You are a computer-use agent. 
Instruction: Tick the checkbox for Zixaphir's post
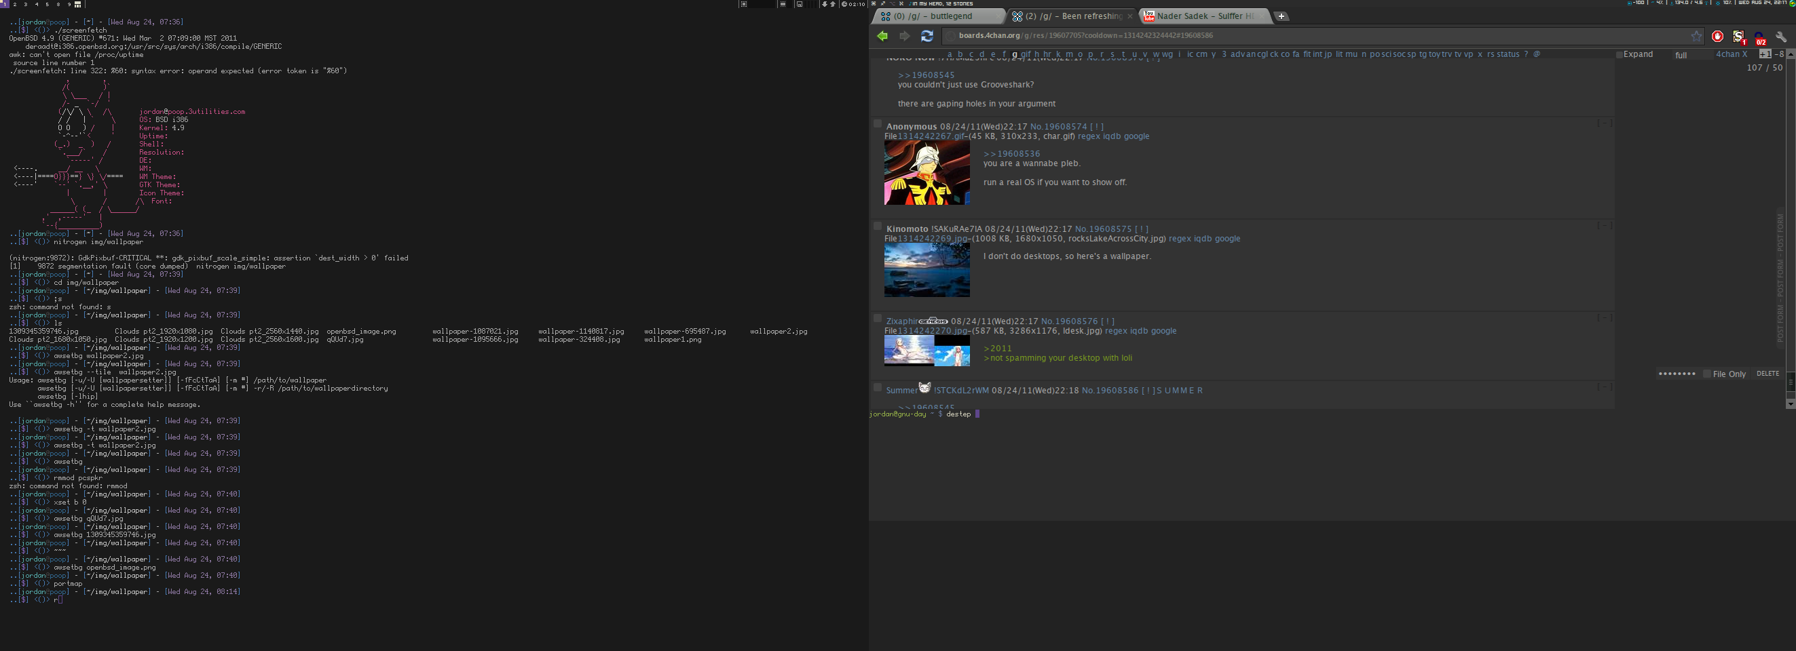click(878, 319)
